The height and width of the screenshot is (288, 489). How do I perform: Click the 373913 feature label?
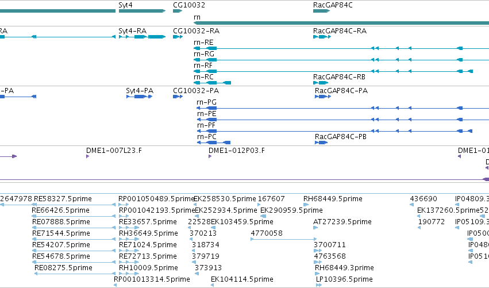pos(208,268)
